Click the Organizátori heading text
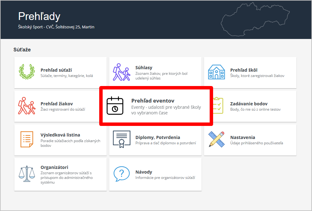Image resolution: width=312 pixels, height=211 pixels. click(54, 167)
